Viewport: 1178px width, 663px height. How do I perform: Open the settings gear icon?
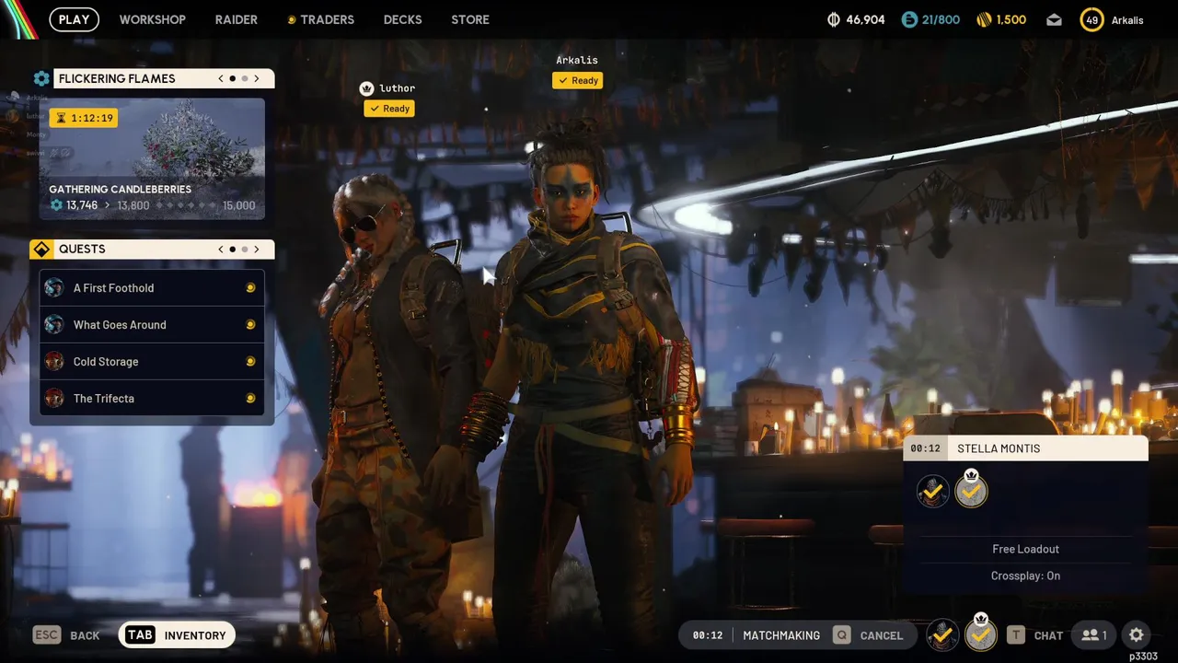click(1137, 635)
